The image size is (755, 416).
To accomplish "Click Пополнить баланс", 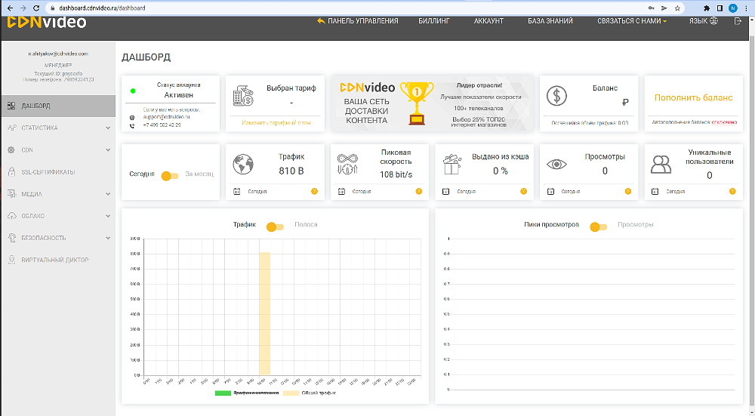I will (x=693, y=97).
